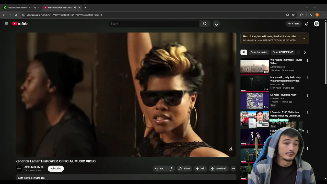327x184 pixels.
Task: Click the YouTube search field
Action: [154, 24]
